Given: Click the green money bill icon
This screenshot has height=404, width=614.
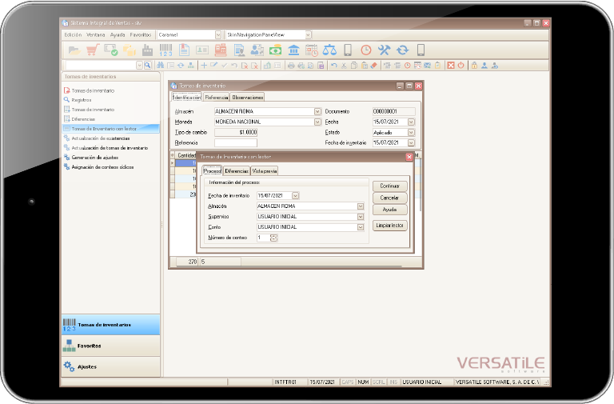Looking at the screenshot, I should 275,50.
